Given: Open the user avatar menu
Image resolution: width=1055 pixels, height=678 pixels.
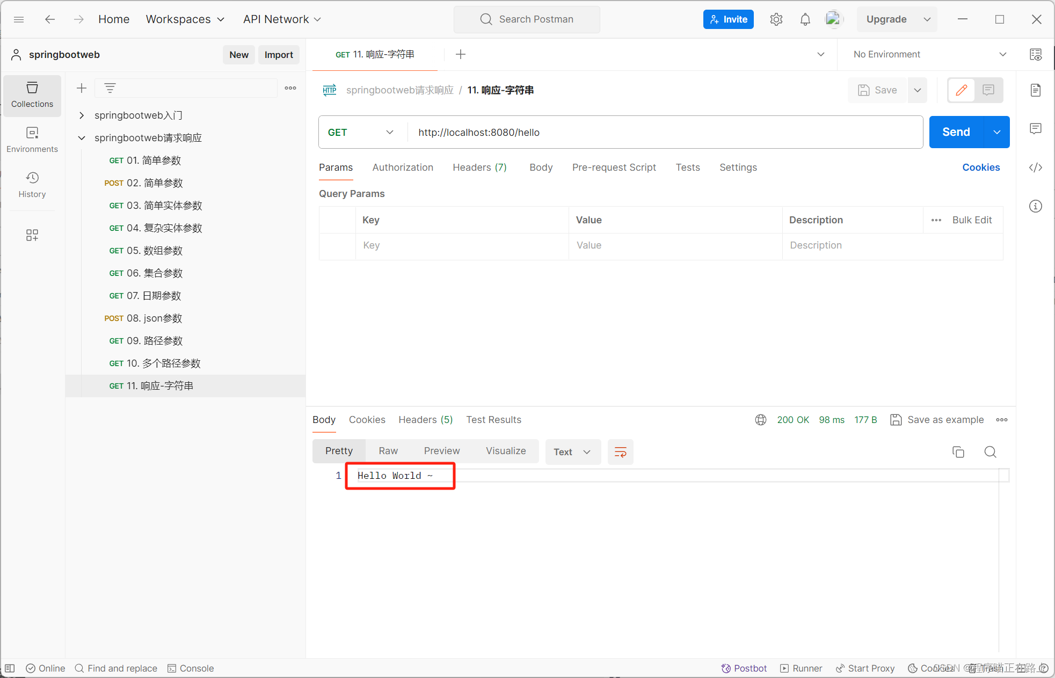Looking at the screenshot, I should pyautogui.click(x=833, y=19).
